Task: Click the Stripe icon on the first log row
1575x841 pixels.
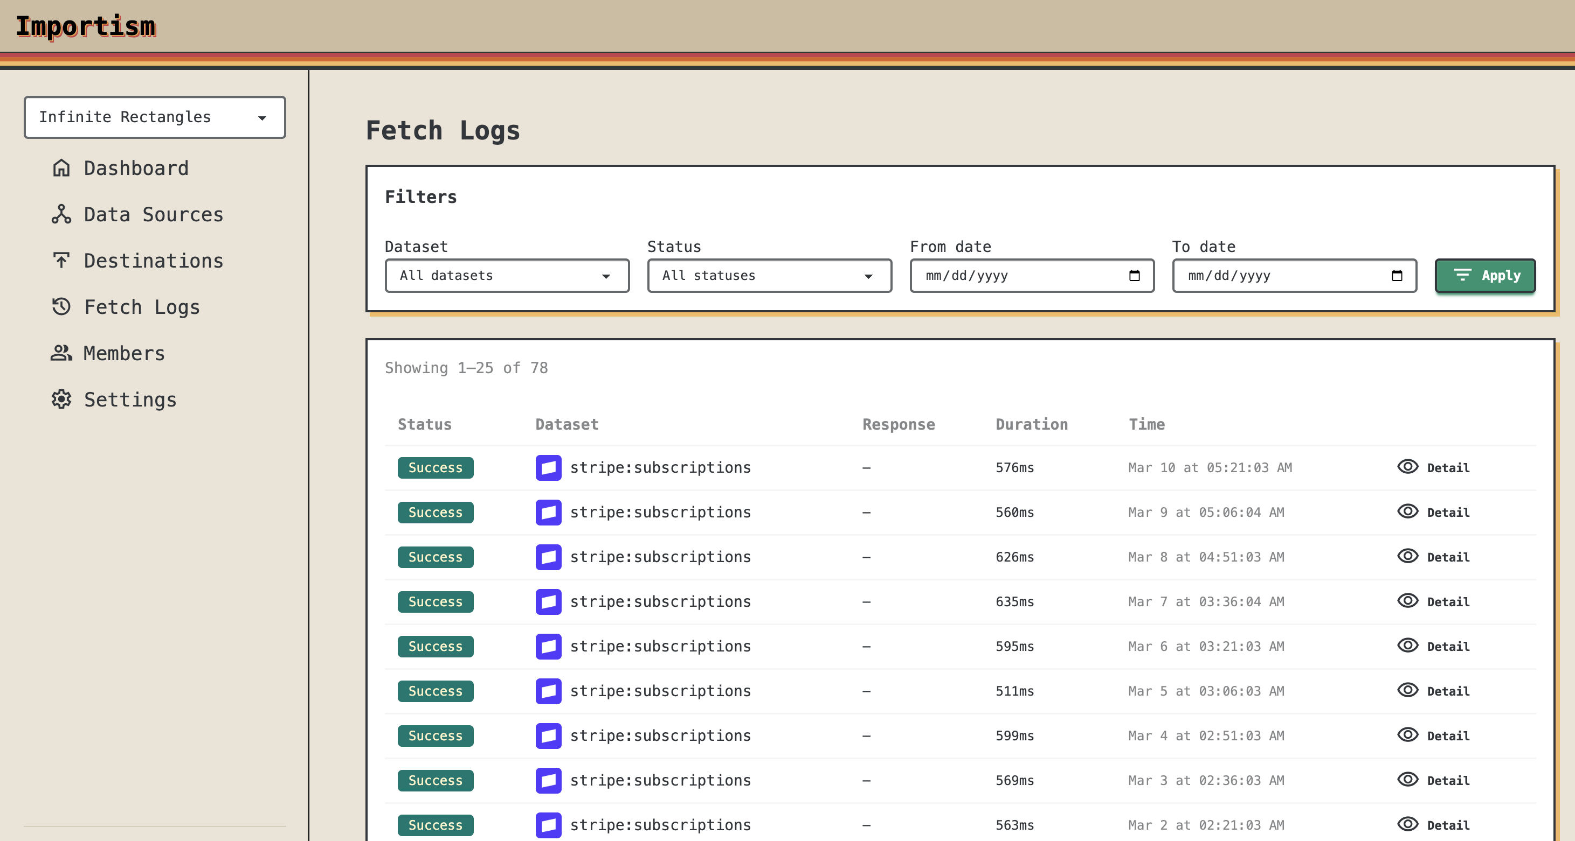Action: 548,468
